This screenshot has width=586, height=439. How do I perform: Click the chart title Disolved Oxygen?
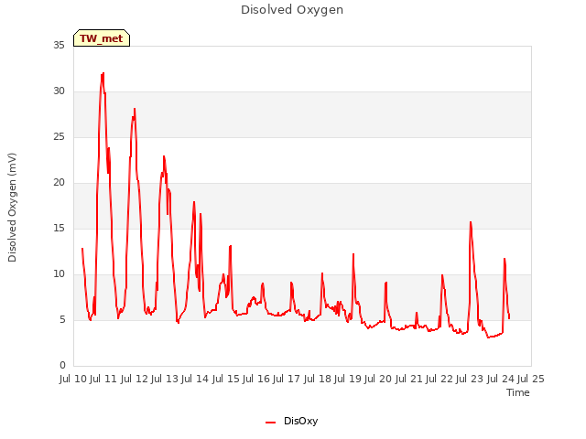point(292,10)
